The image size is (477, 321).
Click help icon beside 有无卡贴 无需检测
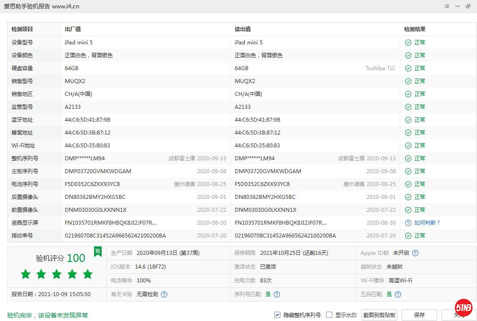click(164, 294)
